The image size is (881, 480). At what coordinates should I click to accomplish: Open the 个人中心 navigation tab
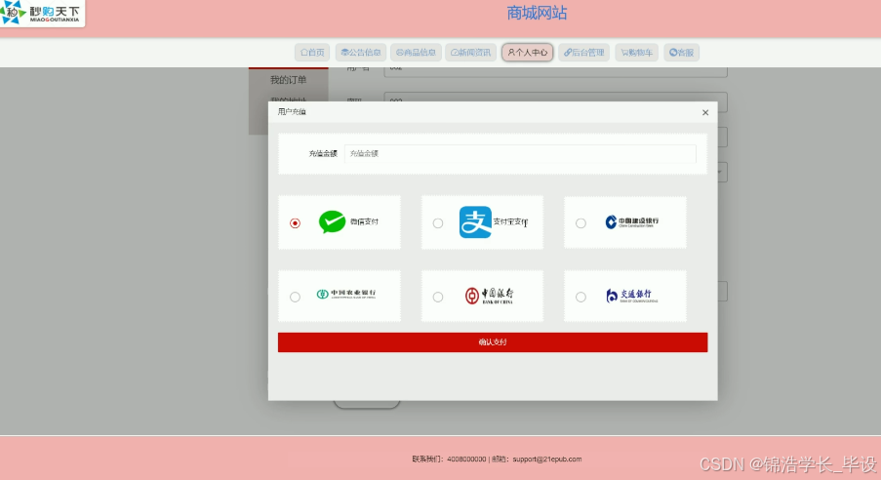[528, 53]
